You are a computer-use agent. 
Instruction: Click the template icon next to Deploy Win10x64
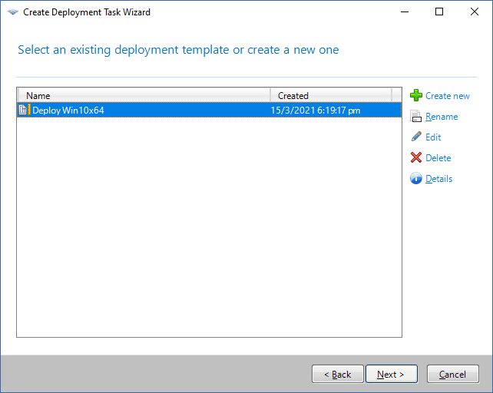tap(24, 110)
